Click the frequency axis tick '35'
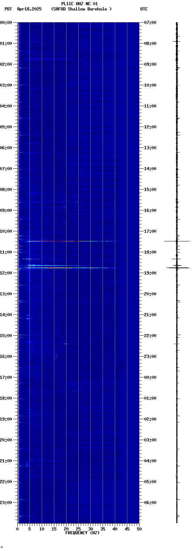This screenshot has height=551, width=192. point(103,529)
